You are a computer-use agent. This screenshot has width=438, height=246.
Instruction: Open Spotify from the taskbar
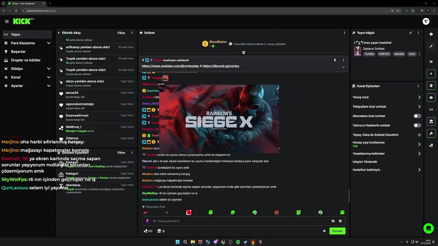point(238,242)
